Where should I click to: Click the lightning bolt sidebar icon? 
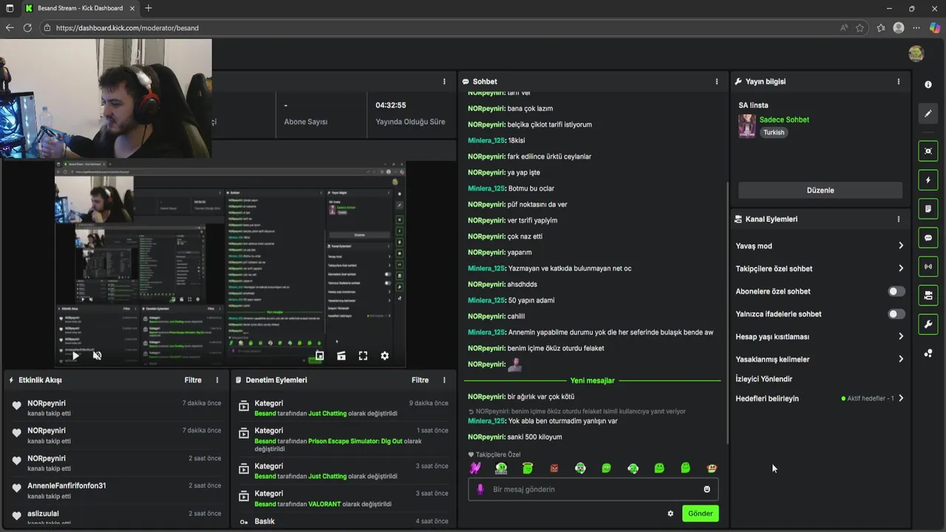[x=928, y=180]
